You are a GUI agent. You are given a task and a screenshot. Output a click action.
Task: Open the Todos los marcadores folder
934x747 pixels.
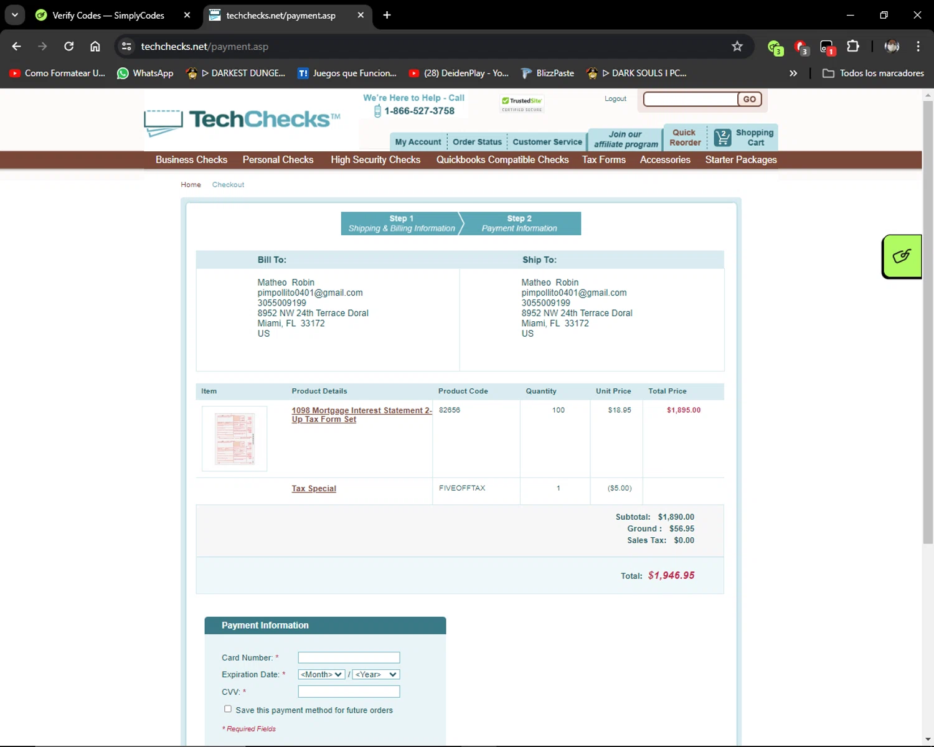click(873, 73)
